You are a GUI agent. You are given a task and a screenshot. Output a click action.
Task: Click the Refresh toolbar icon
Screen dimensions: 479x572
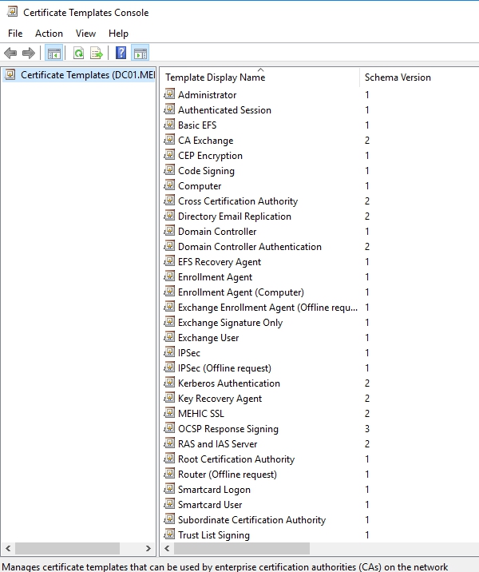point(78,54)
